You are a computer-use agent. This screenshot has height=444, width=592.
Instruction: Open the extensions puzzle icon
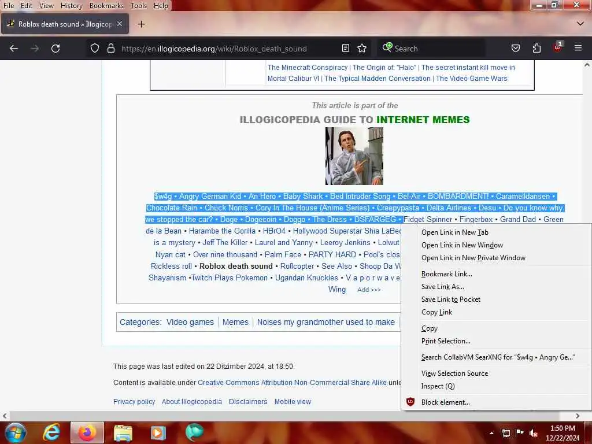pos(536,49)
